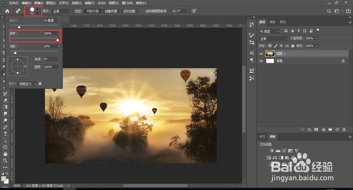Select the Eraser tool
Image resolution: width=353 pixels, height=190 pixels.
[5, 100]
